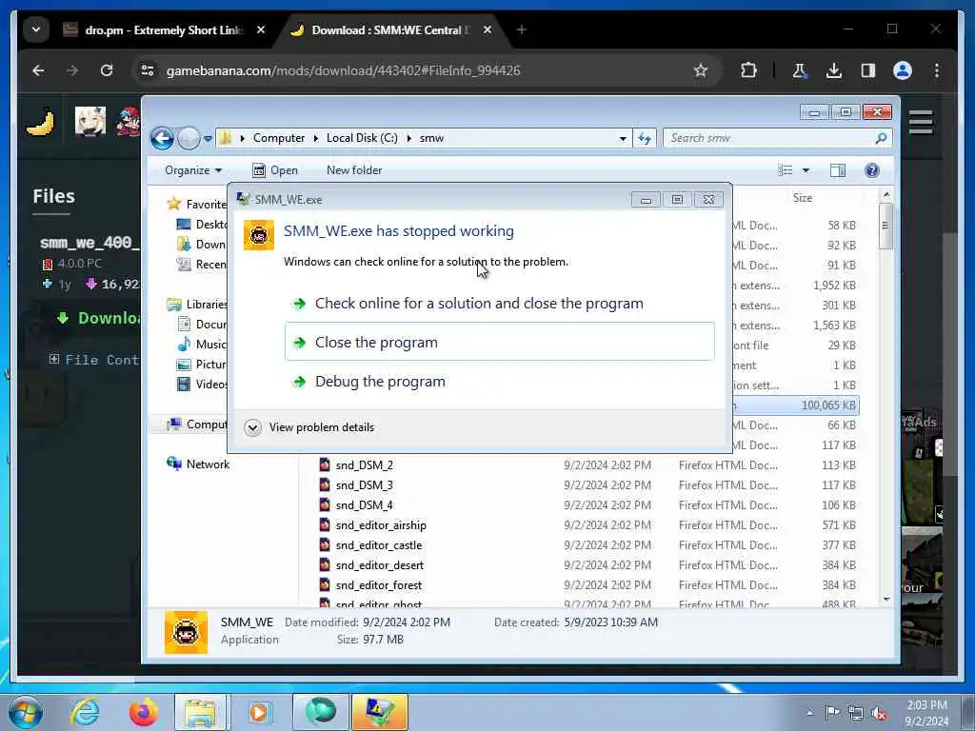Select snd_DSM_3 file

point(364,484)
